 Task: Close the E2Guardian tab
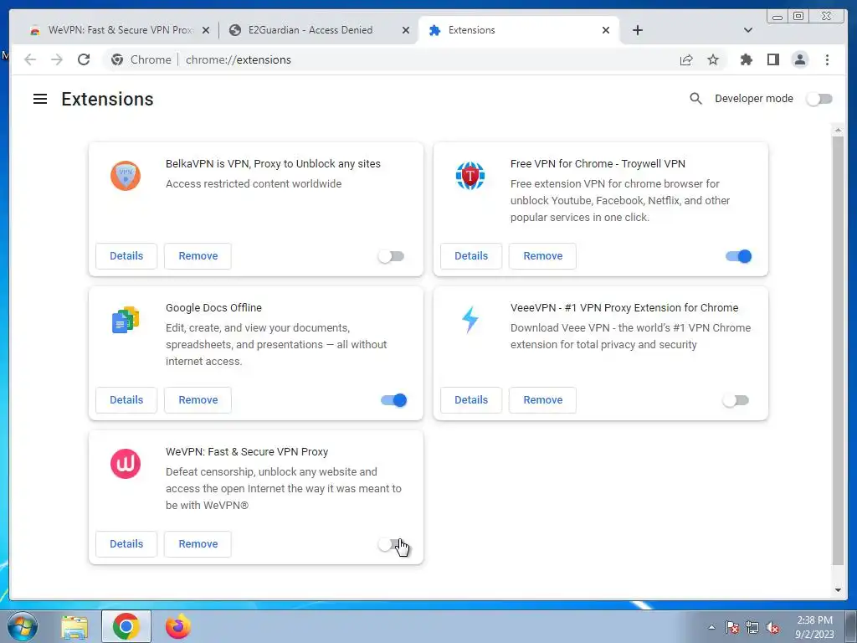[406, 31]
